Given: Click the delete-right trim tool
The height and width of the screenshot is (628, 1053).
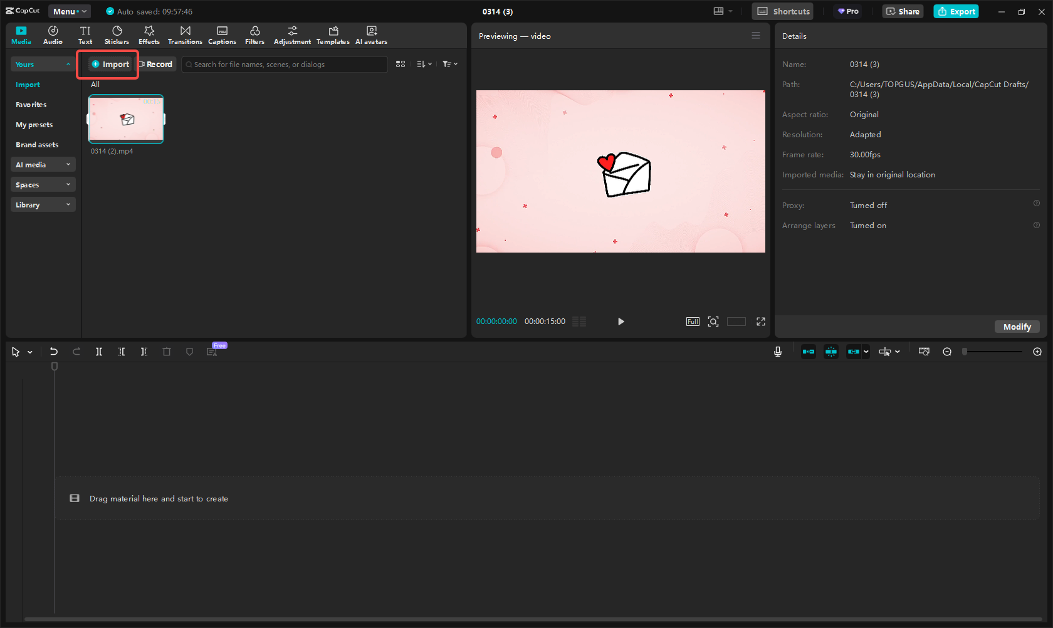Looking at the screenshot, I should click(144, 352).
